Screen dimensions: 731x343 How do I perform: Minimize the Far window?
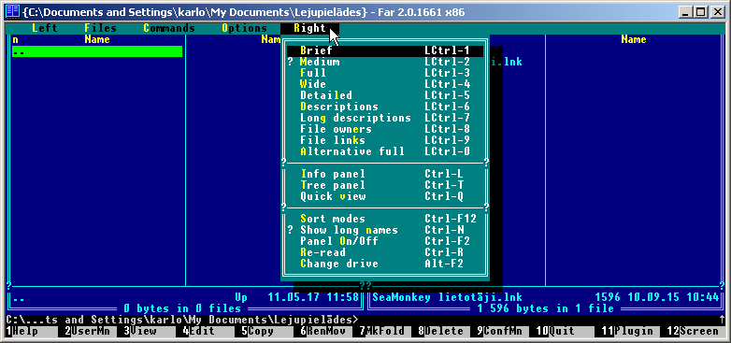click(686, 12)
